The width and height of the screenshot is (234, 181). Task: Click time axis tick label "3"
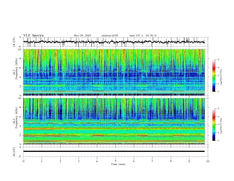tap(79, 161)
